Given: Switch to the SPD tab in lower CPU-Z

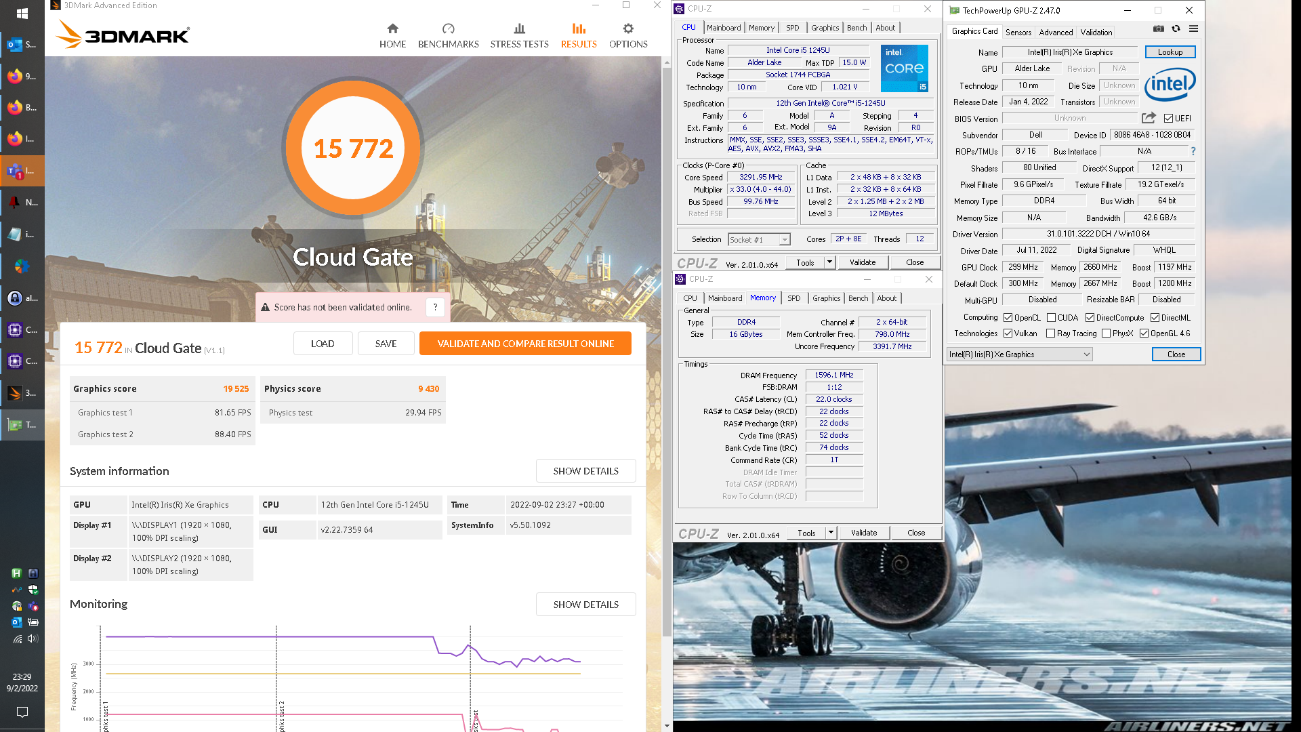Looking at the screenshot, I should coord(793,298).
